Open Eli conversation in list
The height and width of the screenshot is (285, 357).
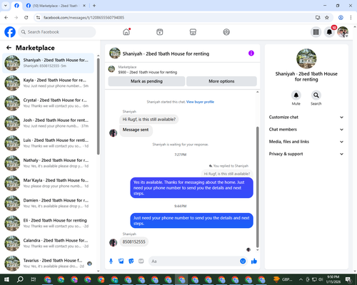49,223
